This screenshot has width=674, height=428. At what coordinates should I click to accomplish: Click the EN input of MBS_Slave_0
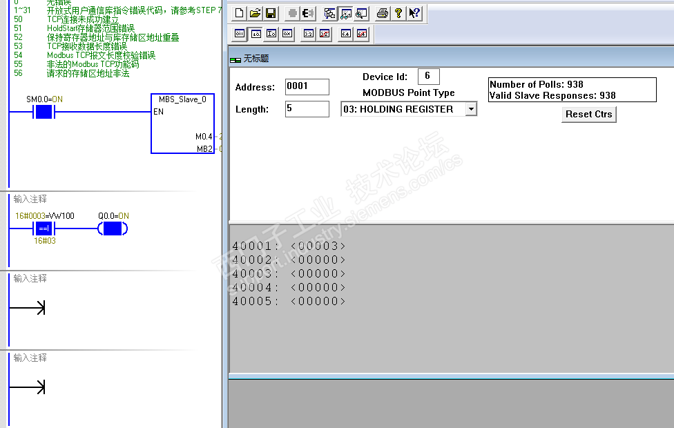pos(158,112)
